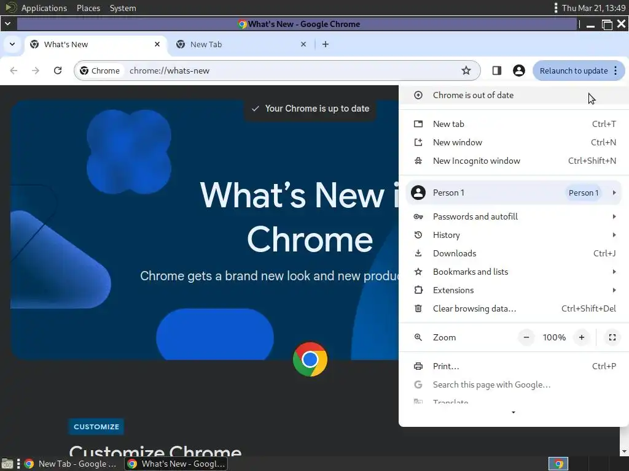
Task: Expand Passwords and autofill submenu
Action: point(514,216)
